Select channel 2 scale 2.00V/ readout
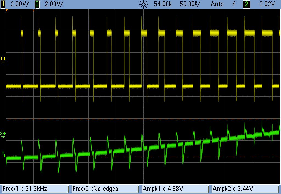This screenshot has height=194, width=281. 54,4
